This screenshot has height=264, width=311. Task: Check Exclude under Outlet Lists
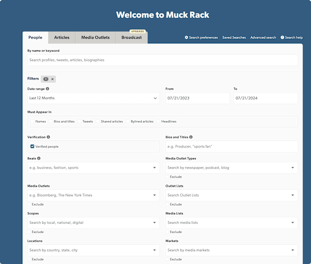coord(167,204)
